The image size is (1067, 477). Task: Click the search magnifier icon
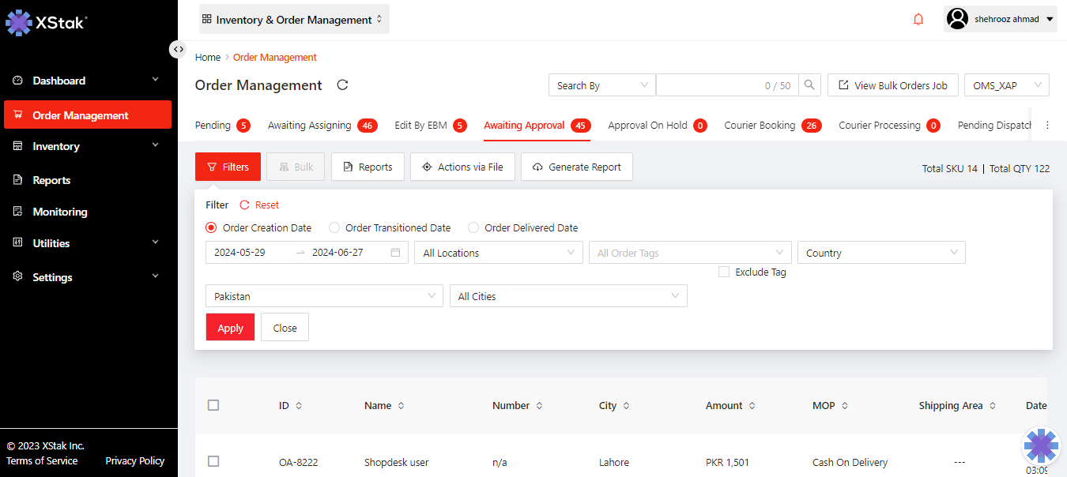(x=809, y=85)
